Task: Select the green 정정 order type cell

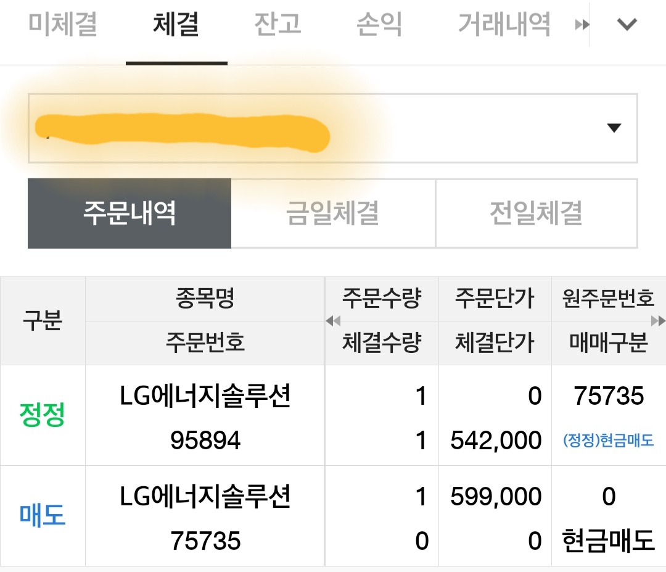Action: point(43,415)
